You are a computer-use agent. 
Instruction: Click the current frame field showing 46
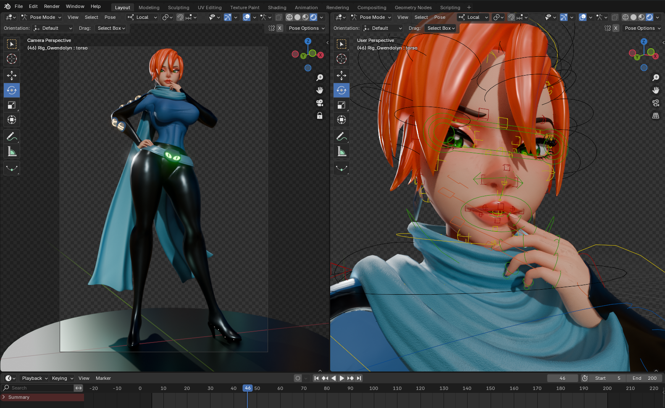pyautogui.click(x=562, y=378)
